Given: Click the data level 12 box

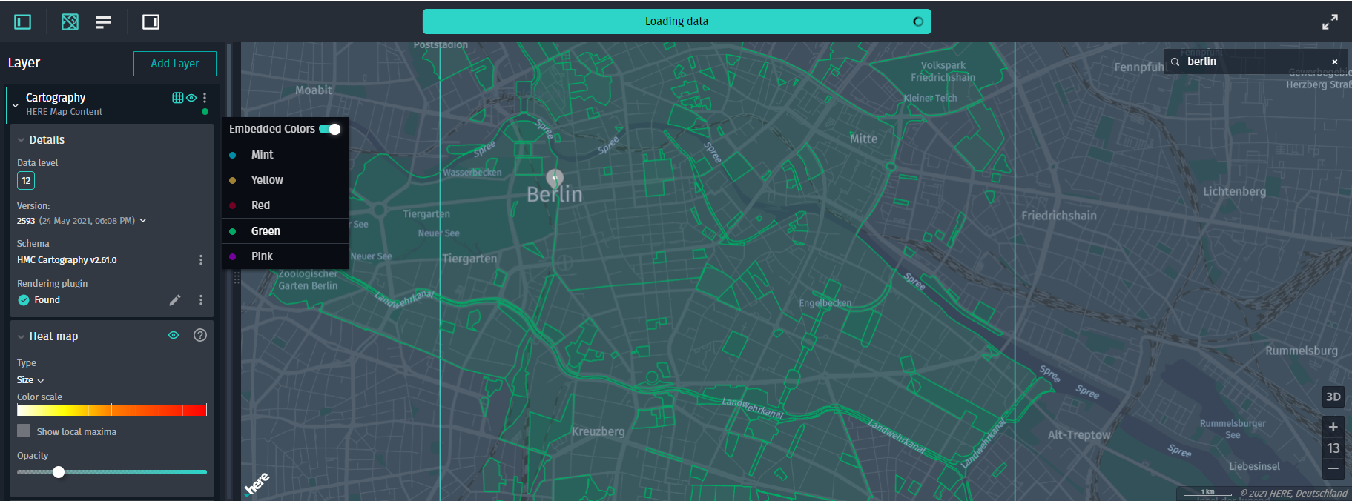Looking at the screenshot, I should click(26, 180).
